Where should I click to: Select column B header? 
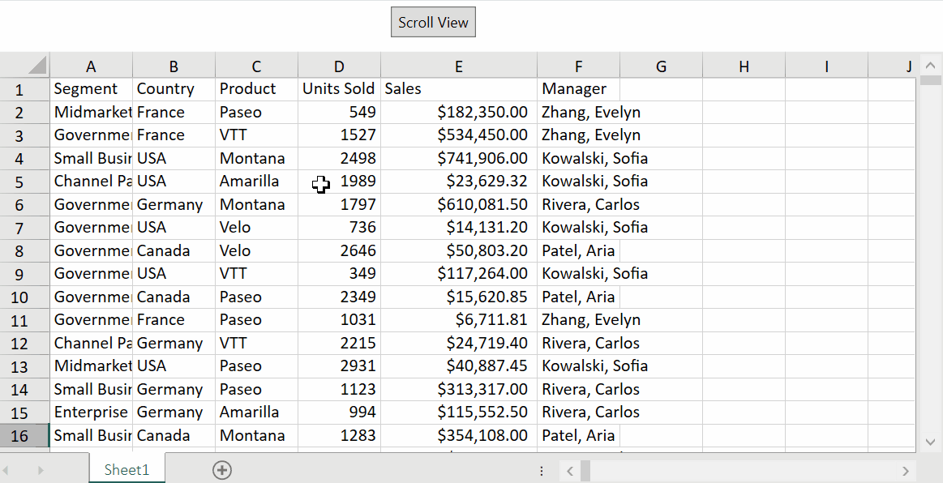(x=174, y=66)
